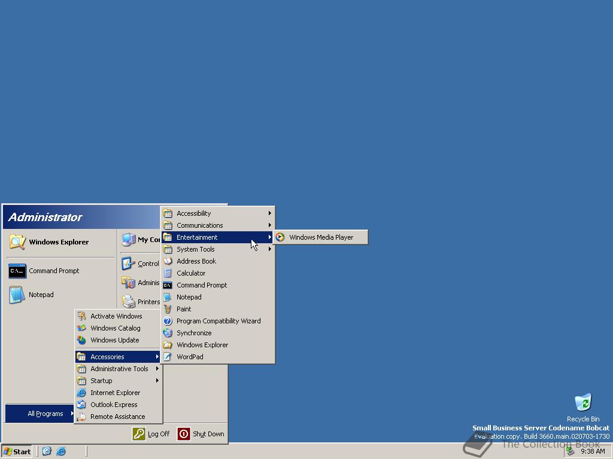Click the Shut Down button
Screen dimensions: 613x459
click(201, 434)
